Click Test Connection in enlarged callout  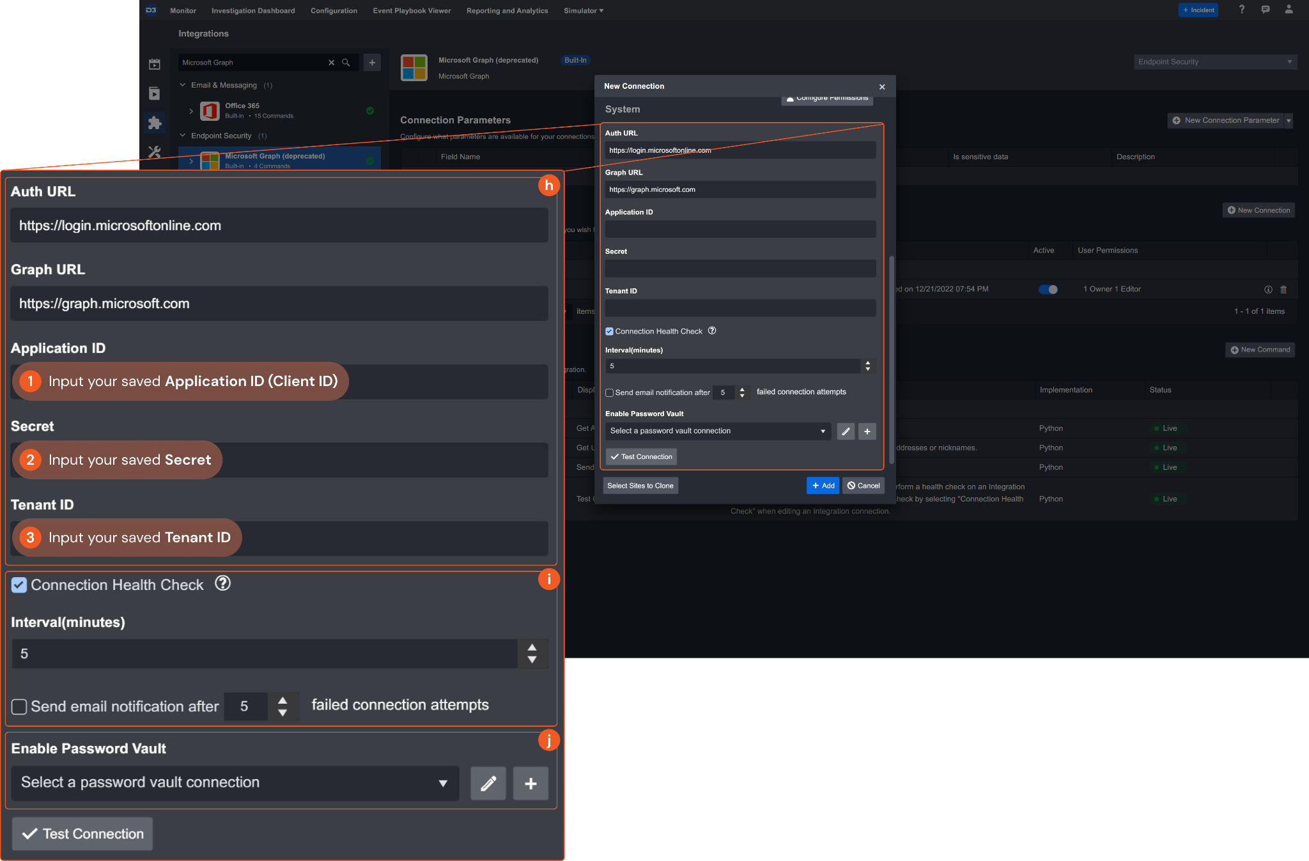coord(82,834)
